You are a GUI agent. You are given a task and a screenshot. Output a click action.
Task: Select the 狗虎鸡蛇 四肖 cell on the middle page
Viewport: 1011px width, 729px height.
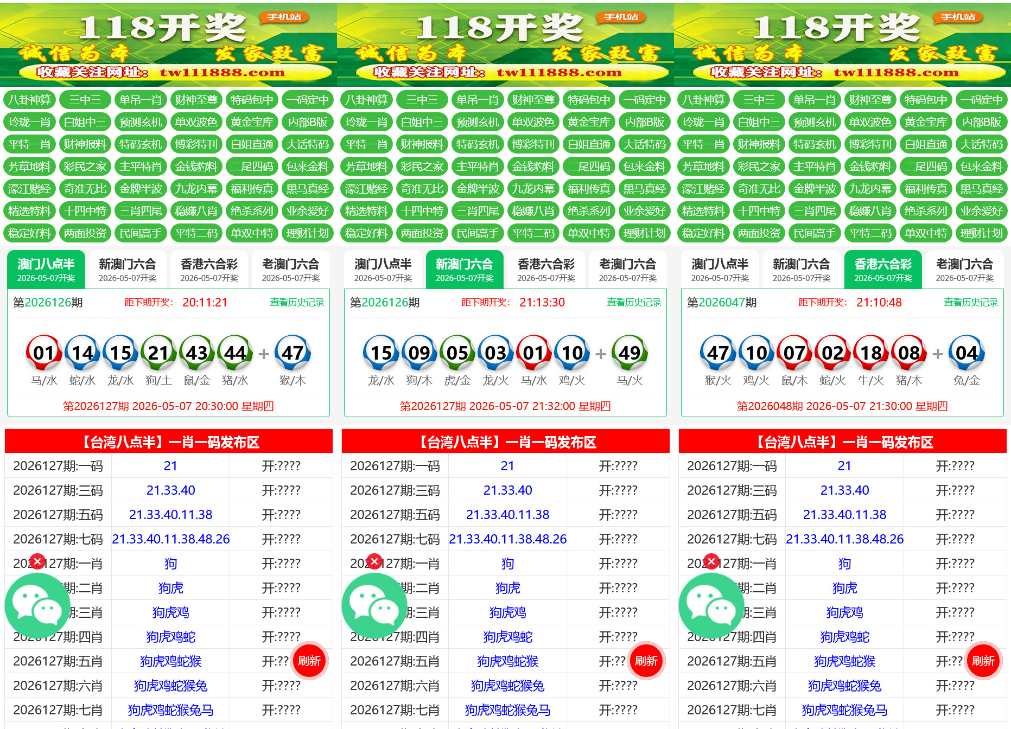coord(508,636)
